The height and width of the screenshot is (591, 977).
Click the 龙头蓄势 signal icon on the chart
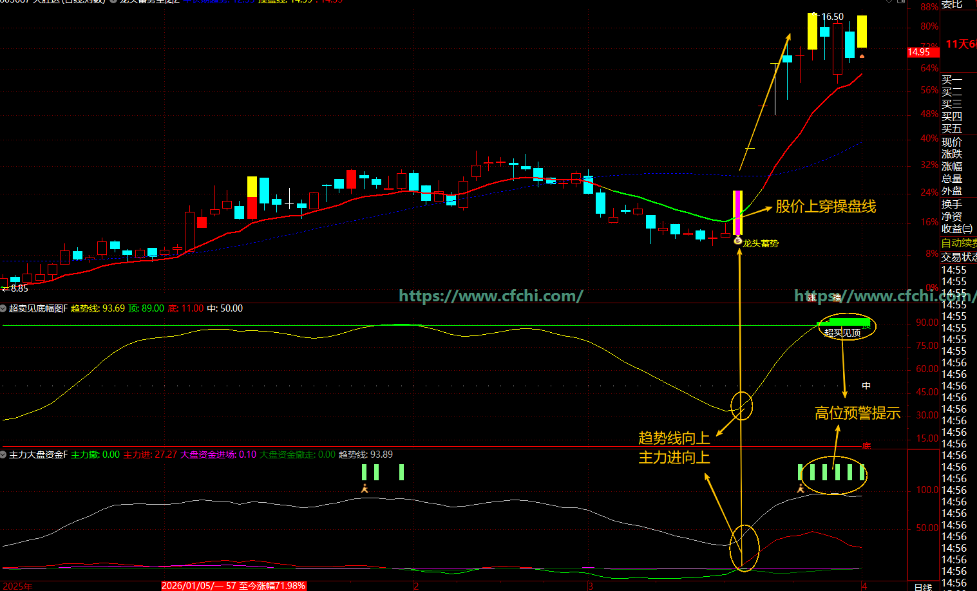tap(738, 241)
